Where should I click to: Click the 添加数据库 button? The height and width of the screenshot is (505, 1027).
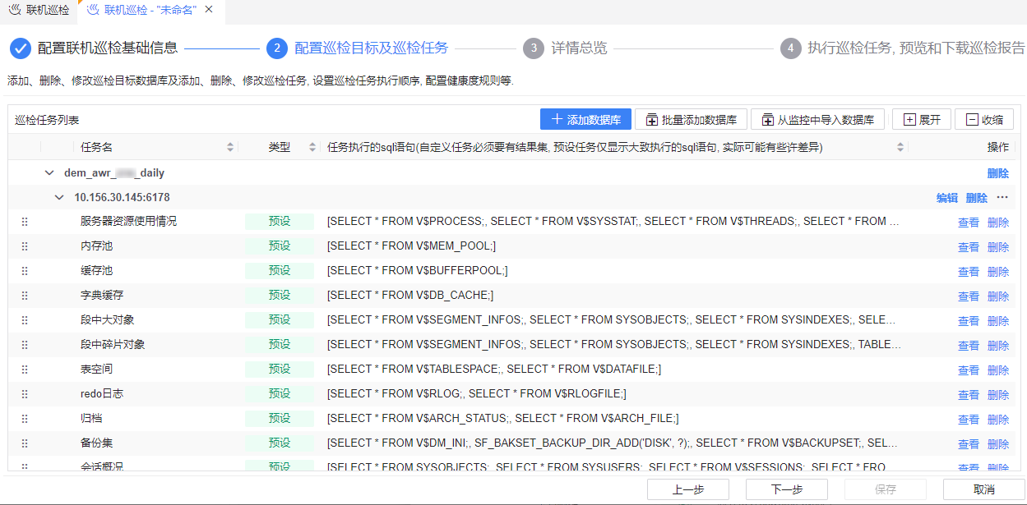tap(585, 119)
